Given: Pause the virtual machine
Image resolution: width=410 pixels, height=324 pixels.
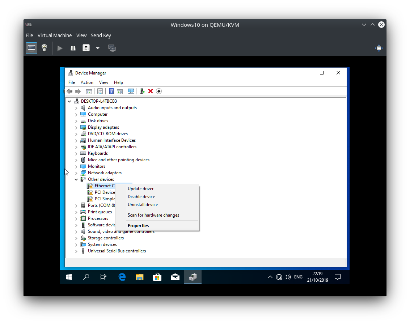Looking at the screenshot, I should [x=73, y=48].
